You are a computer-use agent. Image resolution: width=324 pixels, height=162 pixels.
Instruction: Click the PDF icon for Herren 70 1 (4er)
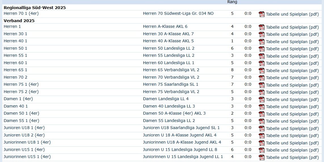pyautogui.click(x=262, y=14)
